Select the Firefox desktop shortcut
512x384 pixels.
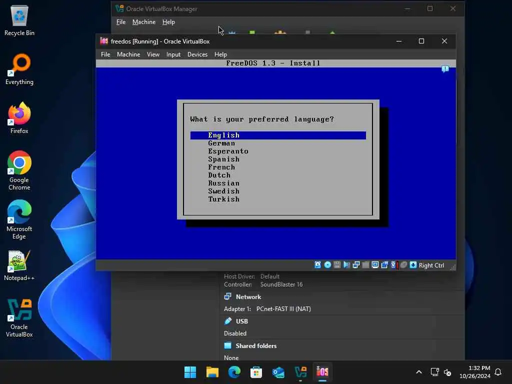pyautogui.click(x=19, y=118)
